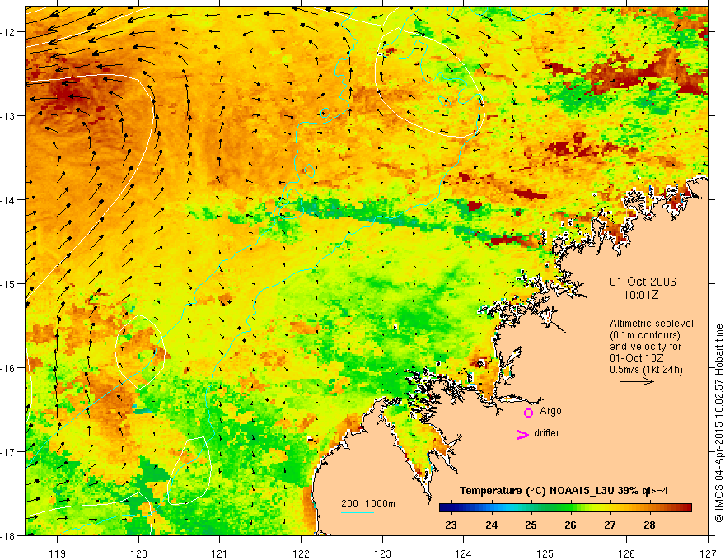Image resolution: width=725 pixels, height=560 pixels.
Task: Click the '28' colorbar tick value
Action: pyautogui.click(x=650, y=525)
